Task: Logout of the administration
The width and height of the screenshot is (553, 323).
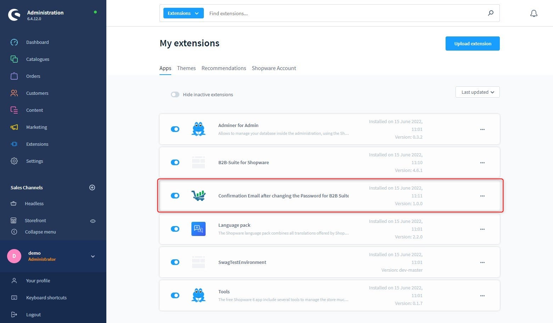Action: [x=33, y=315]
